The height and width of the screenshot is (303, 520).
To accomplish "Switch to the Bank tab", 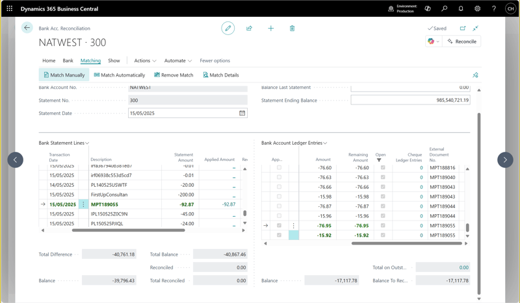I will pos(68,60).
